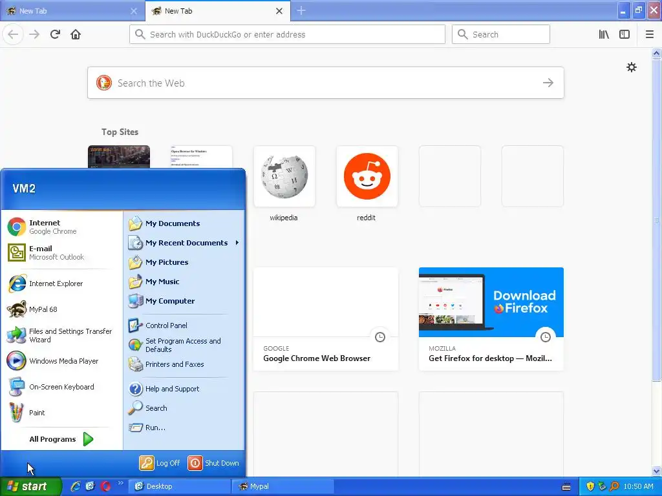This screenshot has height=496, width=662.
Task: Click the page scrollbar up arrow
Action: (657, 53)
